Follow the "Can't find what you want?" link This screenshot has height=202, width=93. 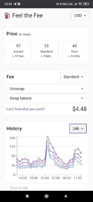coord(26,109)
